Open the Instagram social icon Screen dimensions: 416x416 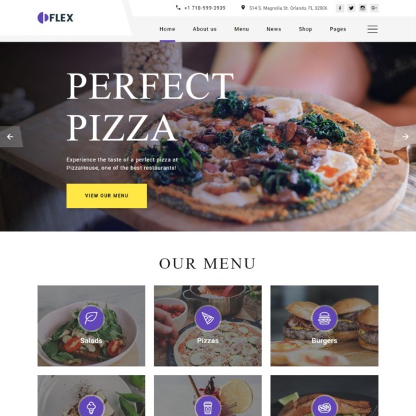[363, 8]
